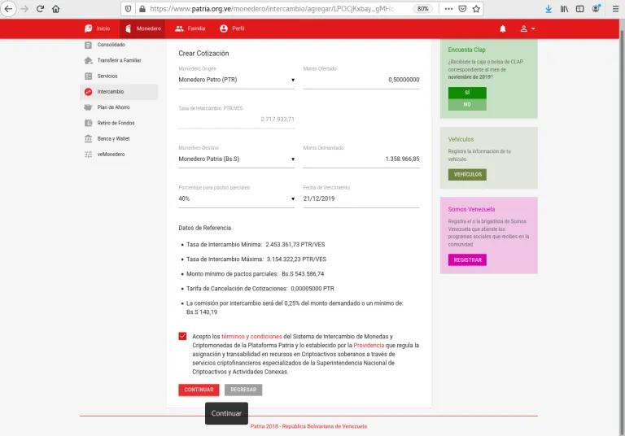
Task: Click the veMonedero sidebar icon
Action: 88,155
